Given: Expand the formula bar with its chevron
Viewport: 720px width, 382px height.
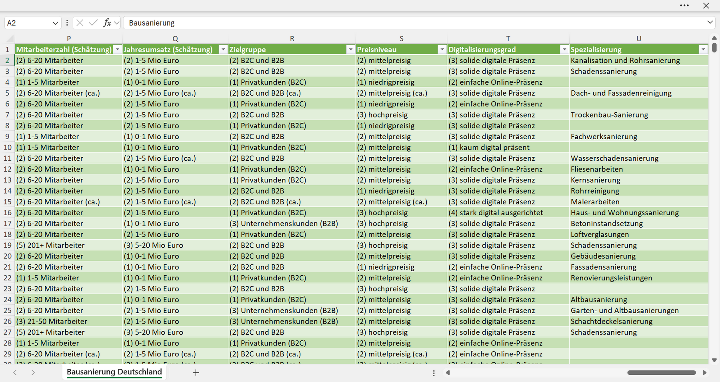Looking at the screenshot, I should (710, 22).
